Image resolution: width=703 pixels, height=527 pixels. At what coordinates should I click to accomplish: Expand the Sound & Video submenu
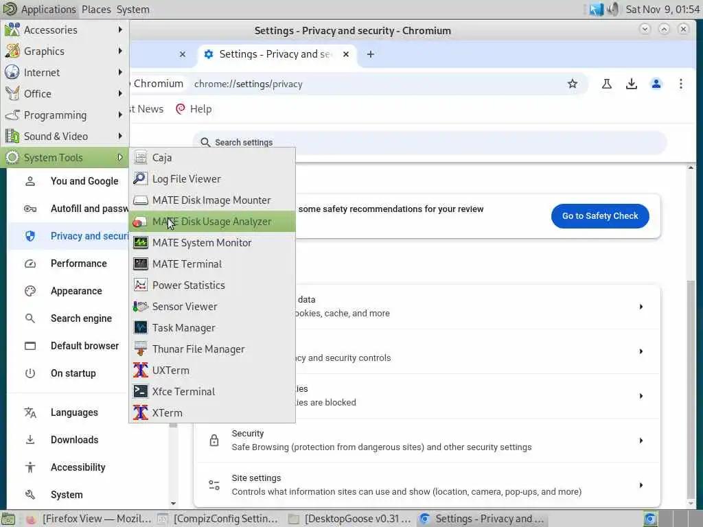(x=65, y=137)
